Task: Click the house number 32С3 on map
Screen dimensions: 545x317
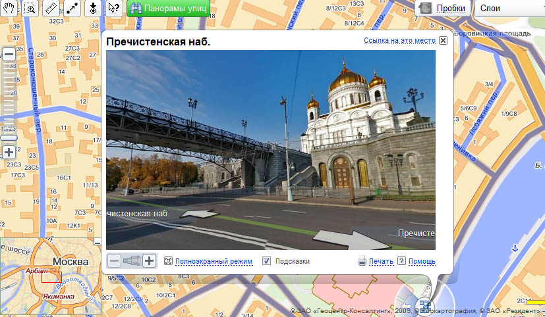Action: click(x=56, y=21)
